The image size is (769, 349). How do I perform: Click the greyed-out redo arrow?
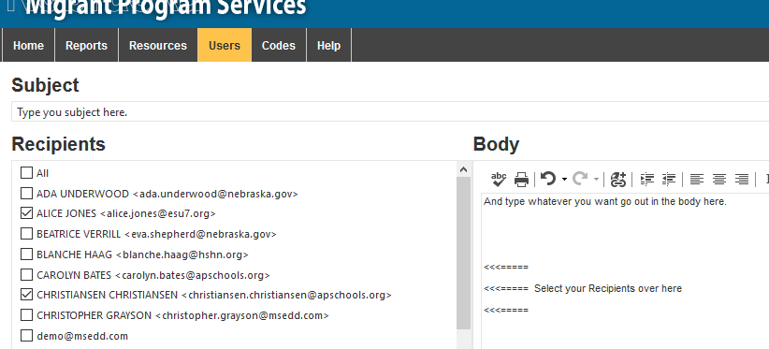(x=580, y=179)
